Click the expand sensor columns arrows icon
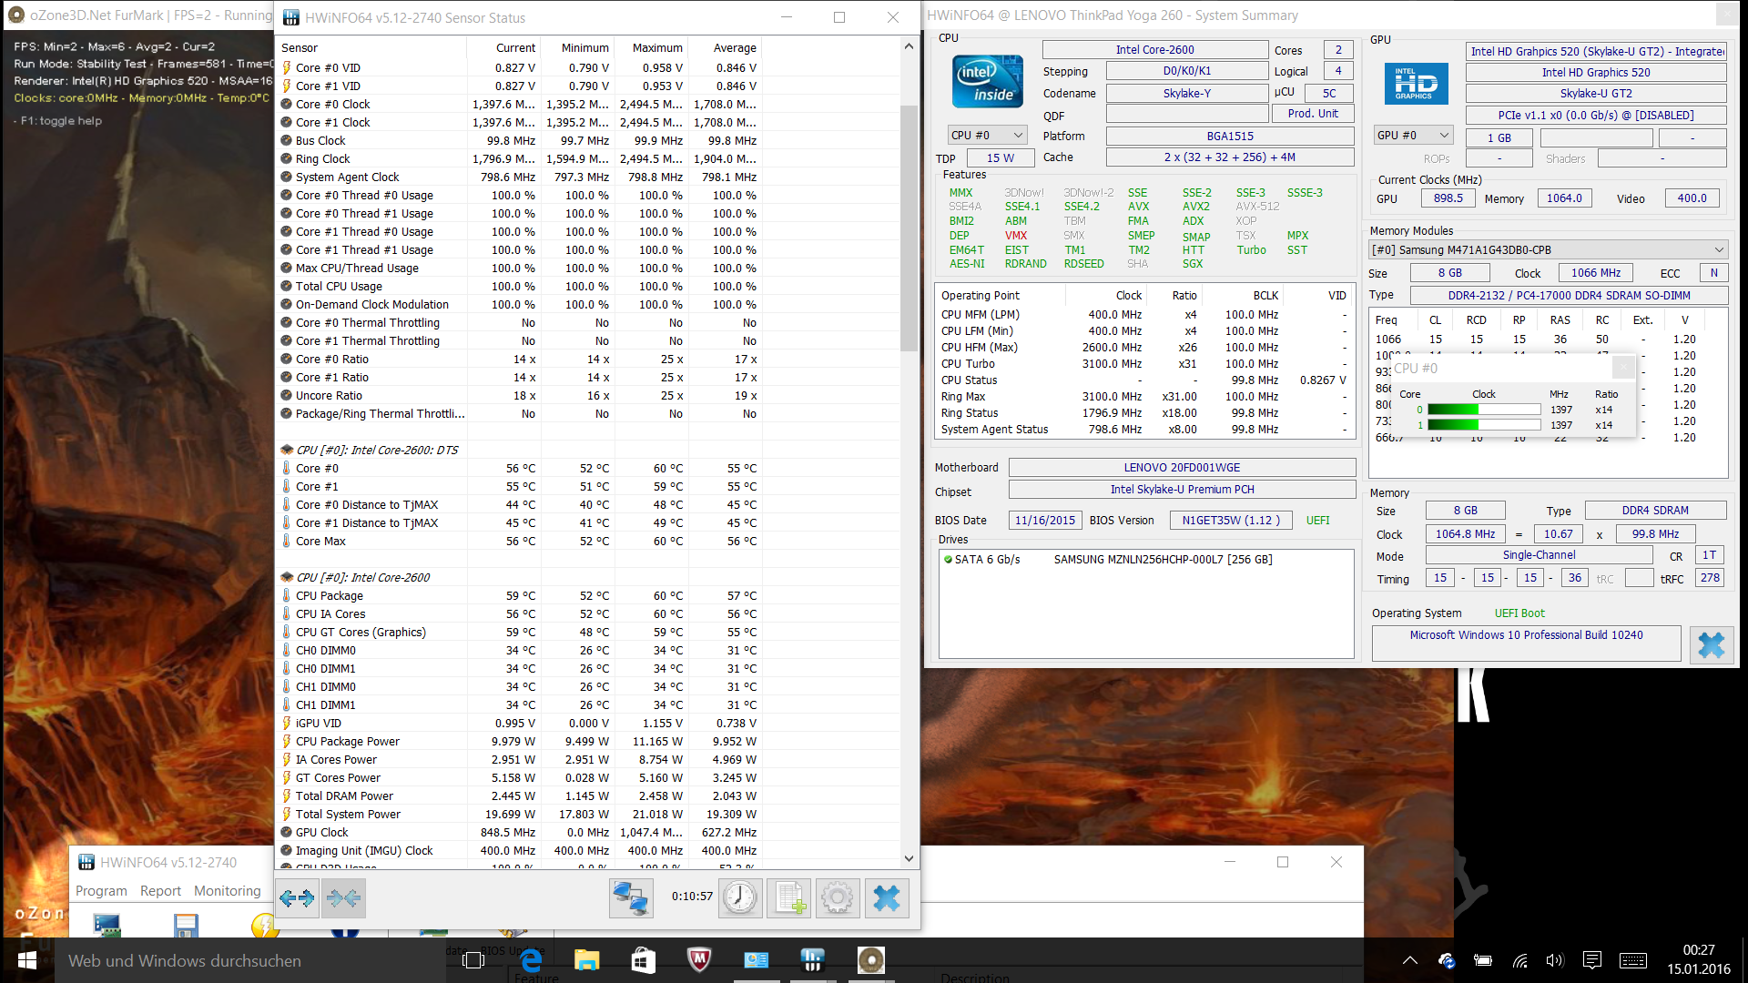The image size is (1748, 983). pyautogui.click(x=297, y=898)
